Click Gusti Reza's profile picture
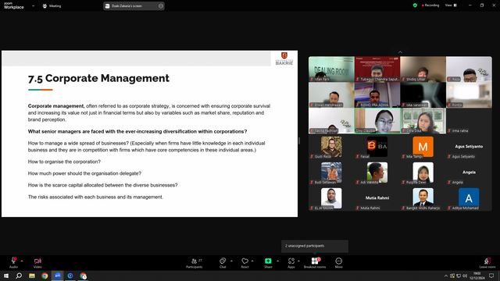 click(331, 147)
